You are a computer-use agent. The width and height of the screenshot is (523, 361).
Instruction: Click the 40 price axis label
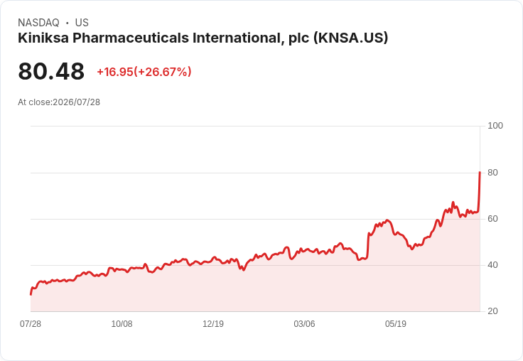[x=492, y=265]
